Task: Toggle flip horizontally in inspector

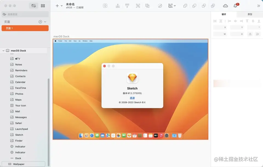Action: 250,34
